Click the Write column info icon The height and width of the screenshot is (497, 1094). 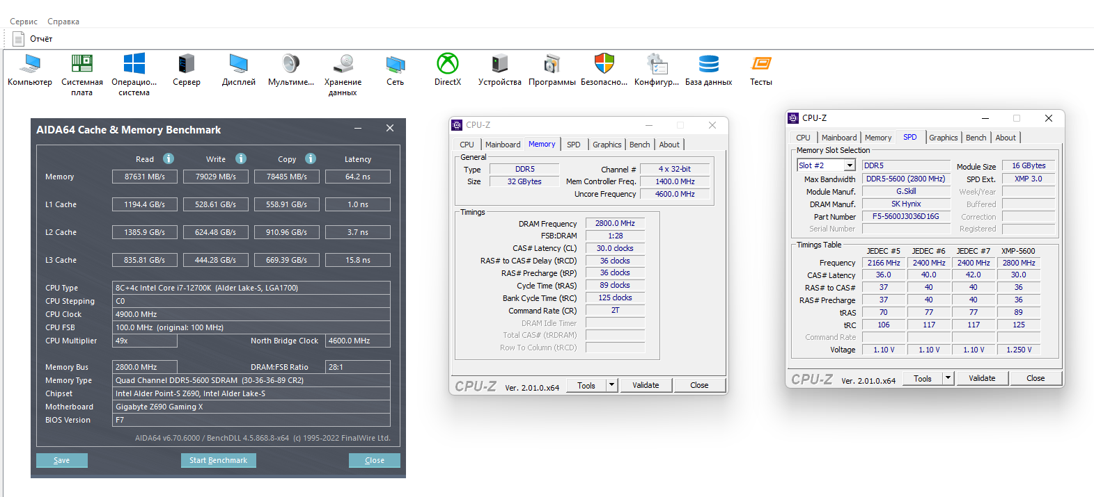coord(241,158)
